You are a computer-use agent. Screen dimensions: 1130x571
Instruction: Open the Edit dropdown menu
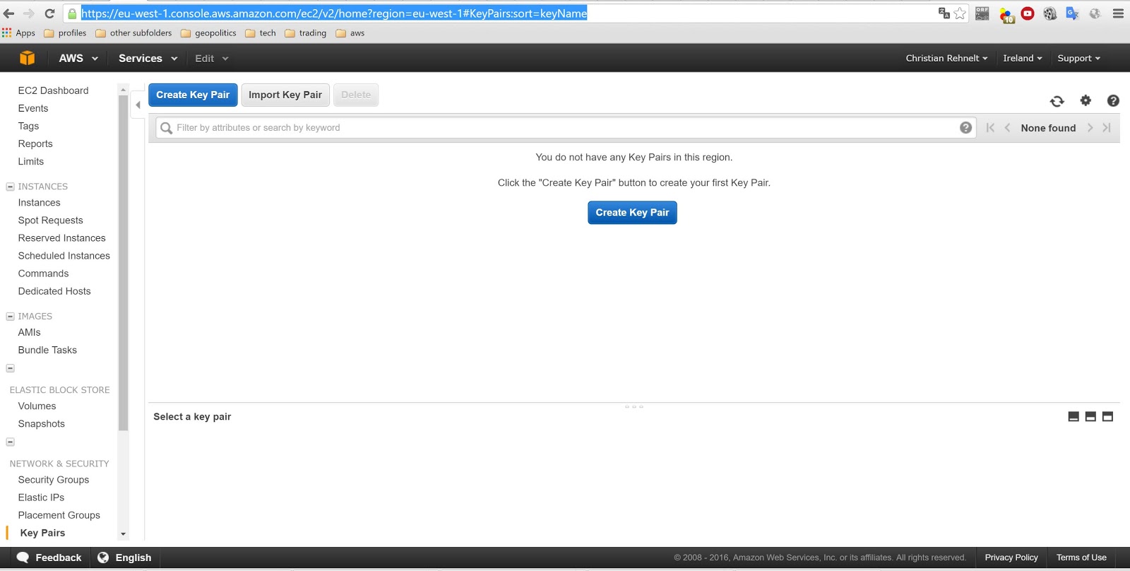pyautogui.click(x=212, y=58)
